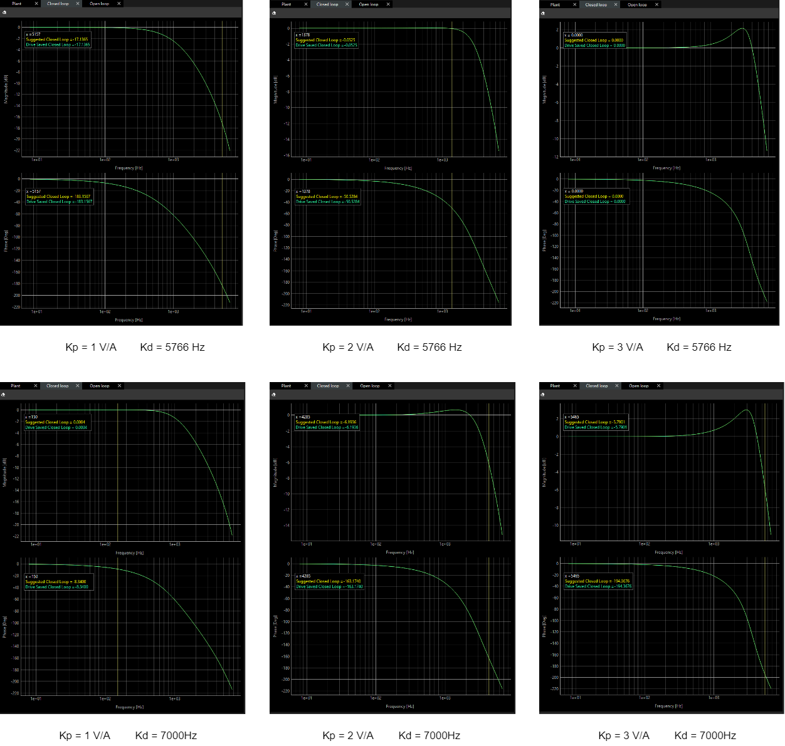The image size is (785, 746).
Task: Close the Open loop tab in the bottom-left panel
Action: pyautogui.click(x=119, y=385)
